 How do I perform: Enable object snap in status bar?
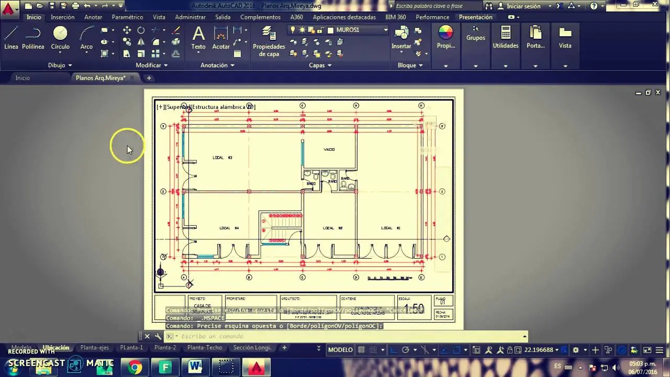pyautogui.click(x=456, y=350)
